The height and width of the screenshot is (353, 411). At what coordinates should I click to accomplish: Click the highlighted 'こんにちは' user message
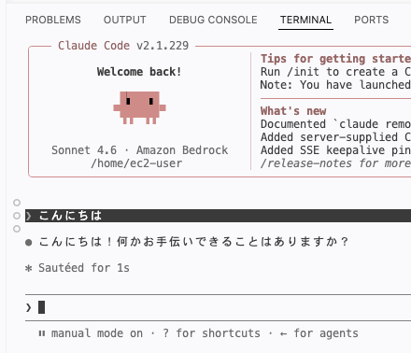coord(218,216)
